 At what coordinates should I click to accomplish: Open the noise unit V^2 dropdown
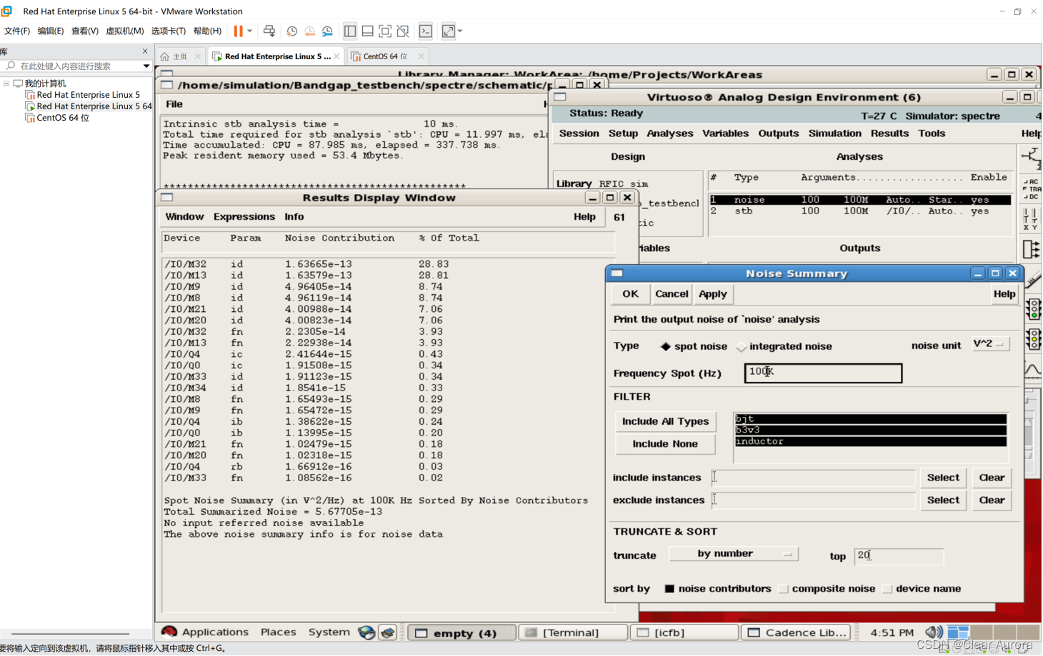990,344
